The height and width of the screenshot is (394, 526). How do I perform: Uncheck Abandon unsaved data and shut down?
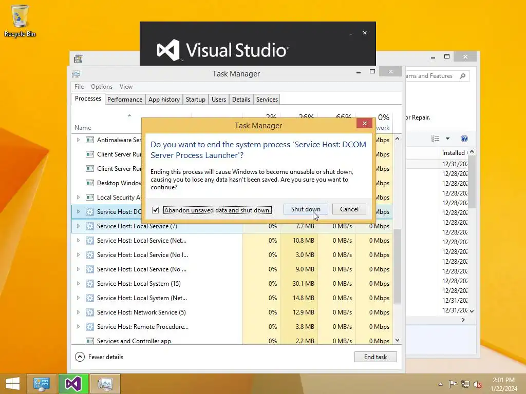[x=155, y=210]
